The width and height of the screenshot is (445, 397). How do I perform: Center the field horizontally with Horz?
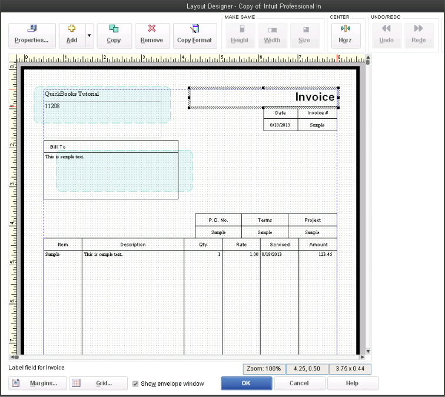click(x=346, y=36)
